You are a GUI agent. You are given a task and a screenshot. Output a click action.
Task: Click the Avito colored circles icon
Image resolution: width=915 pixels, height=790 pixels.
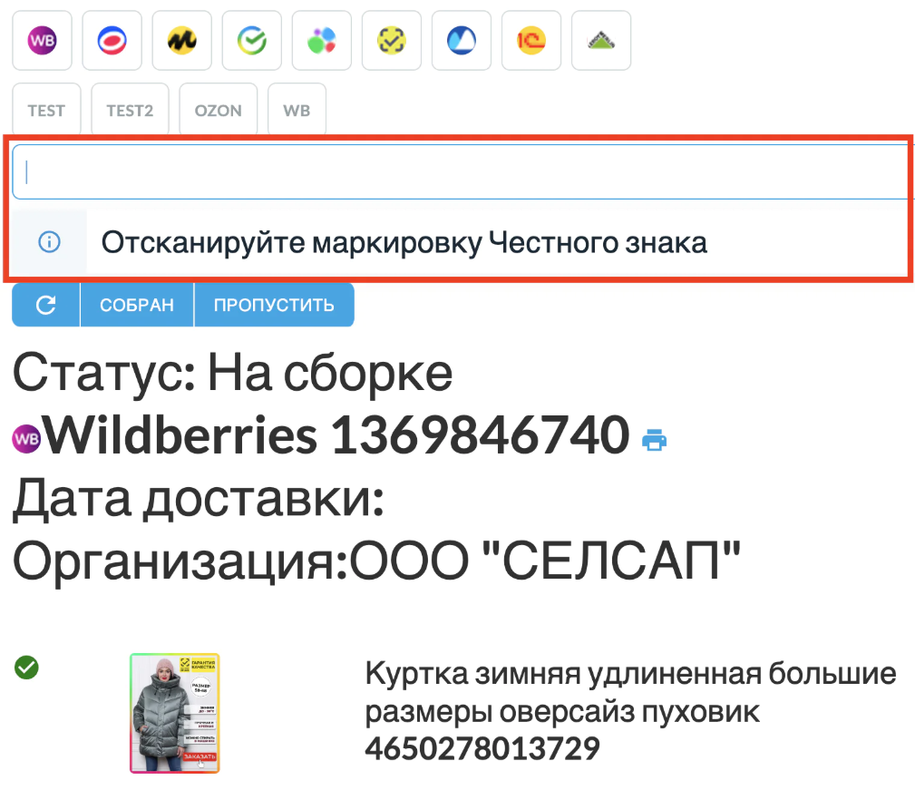[x=321, y=41]
